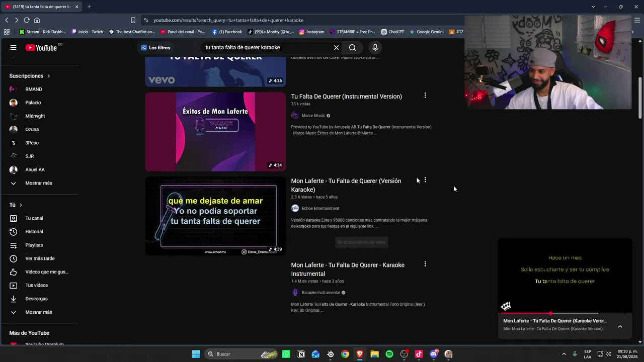Reload the current page
644x362 pixels.
(27, 20)
